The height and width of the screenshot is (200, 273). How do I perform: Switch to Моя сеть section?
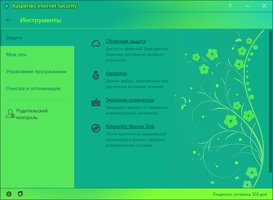point(37,55)
